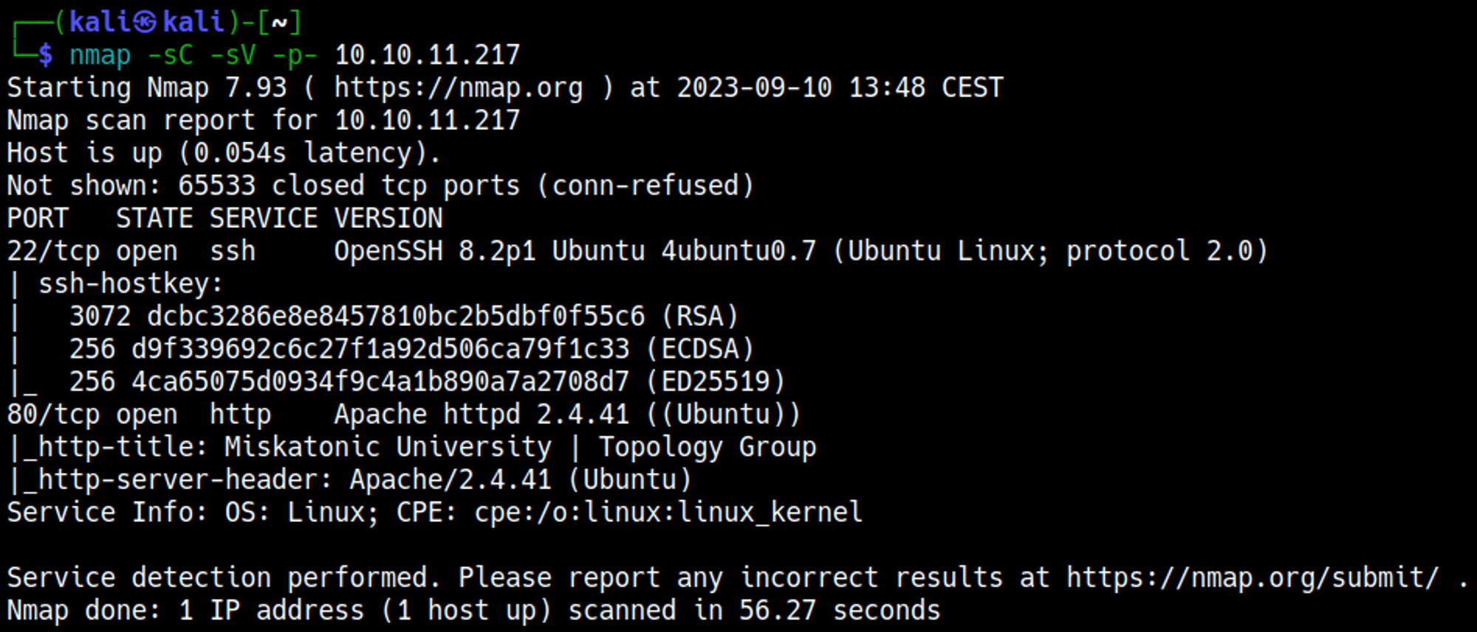Screen dimensions: 1477x632
Task: Click the -p- flag in command
Action: (x=294, y=55)
